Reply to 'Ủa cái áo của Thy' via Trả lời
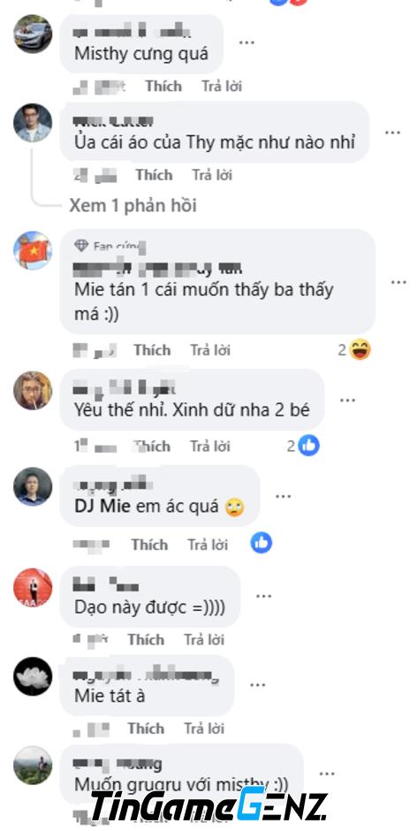 (x=212, y=175)
